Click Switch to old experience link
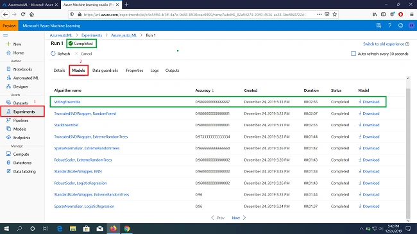Image resolution: width=417 pixels, height=234 pixels. tap(384, 44)
